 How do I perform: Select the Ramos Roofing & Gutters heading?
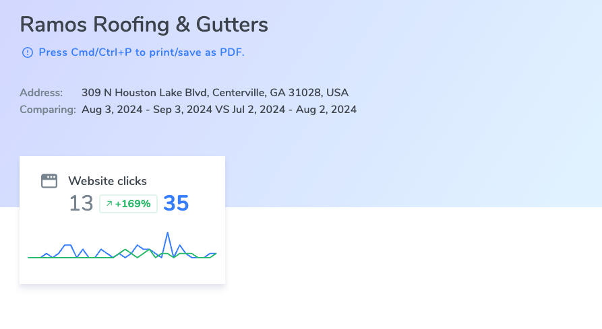pyautogui.click(x=144, y=25)
